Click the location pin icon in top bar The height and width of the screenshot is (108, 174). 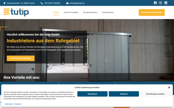[4, 3]
